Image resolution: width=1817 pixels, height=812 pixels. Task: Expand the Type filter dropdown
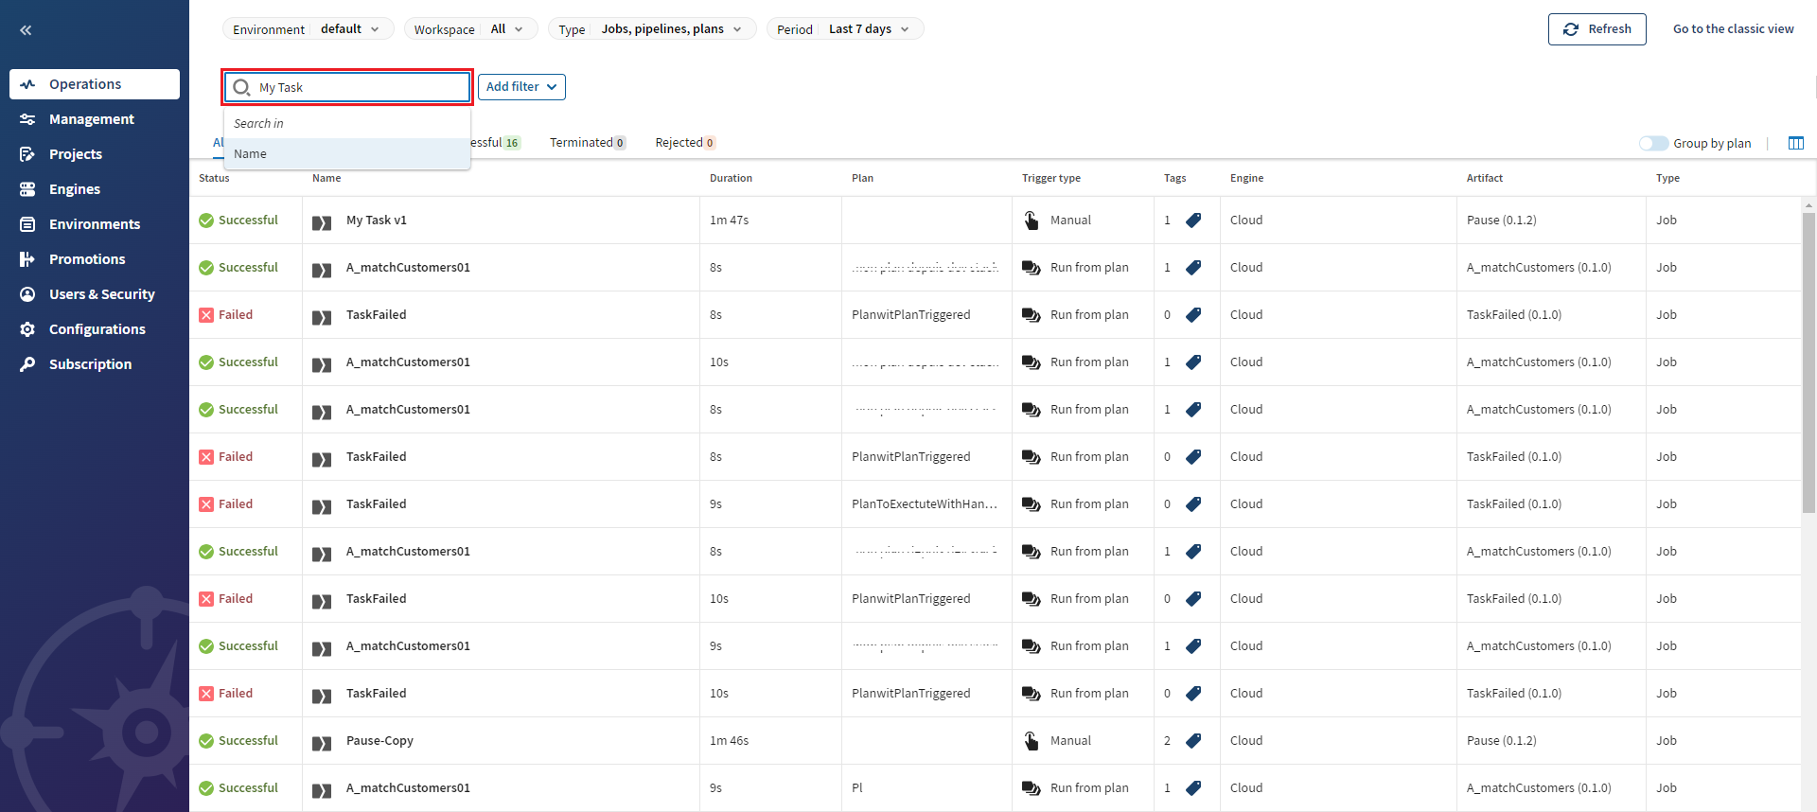pos(652,29)
